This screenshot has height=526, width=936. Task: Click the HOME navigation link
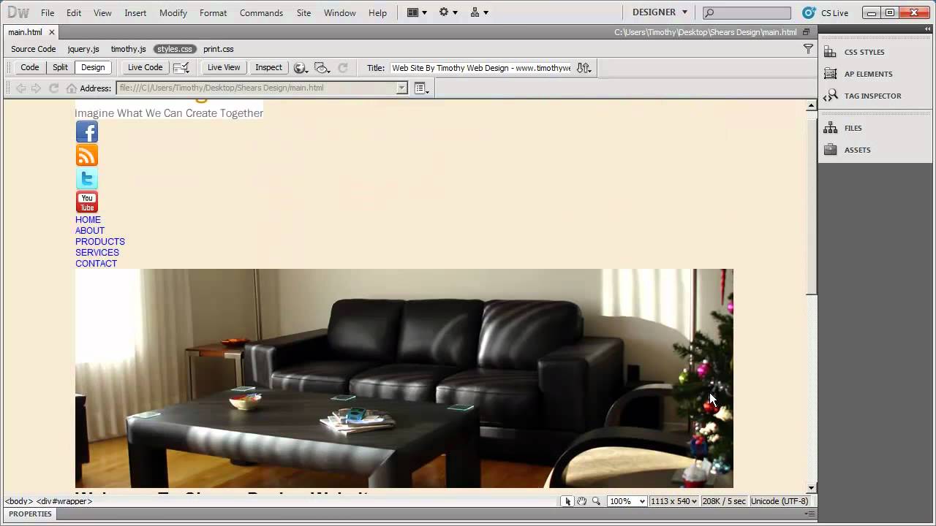pyautogui.click(x=88, y=220)
